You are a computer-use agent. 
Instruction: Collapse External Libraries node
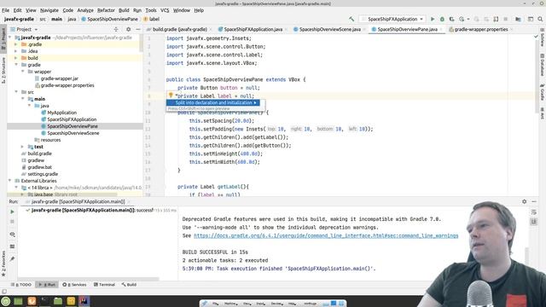pos(9,181)
